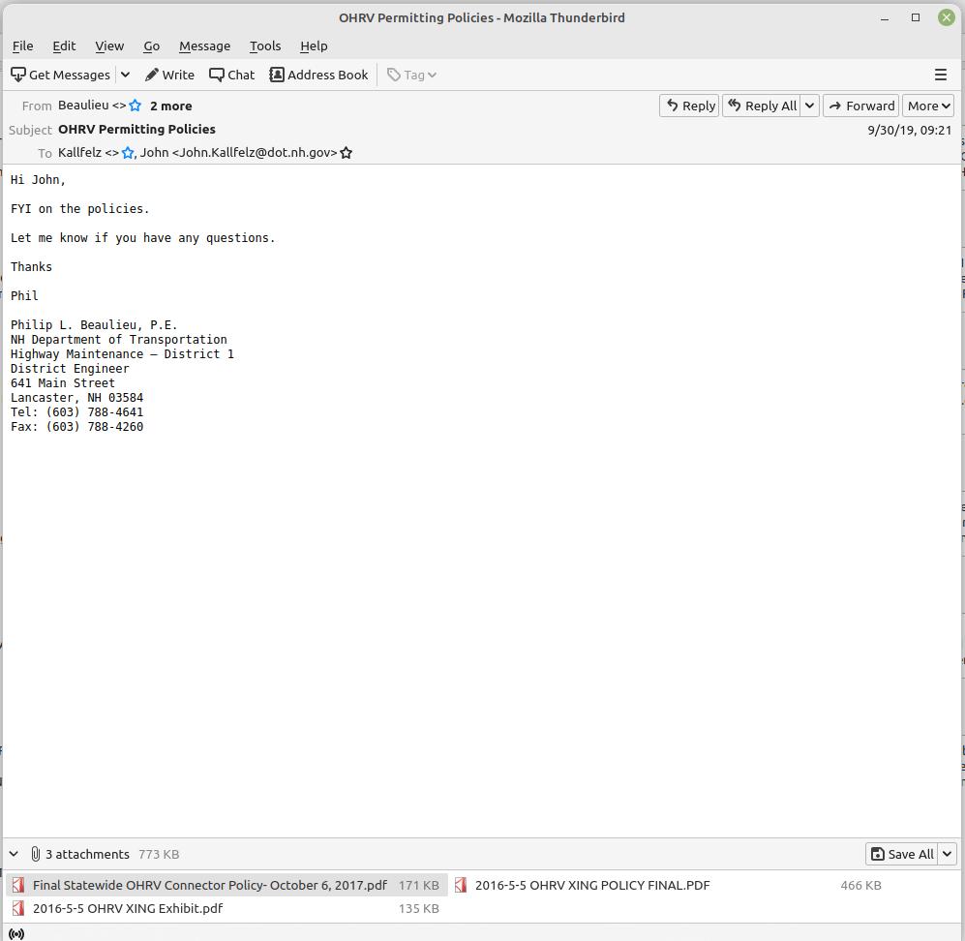This screenshot has width=965, height=941.
Task: Show the '2 more' senders link
Action: 170,106
